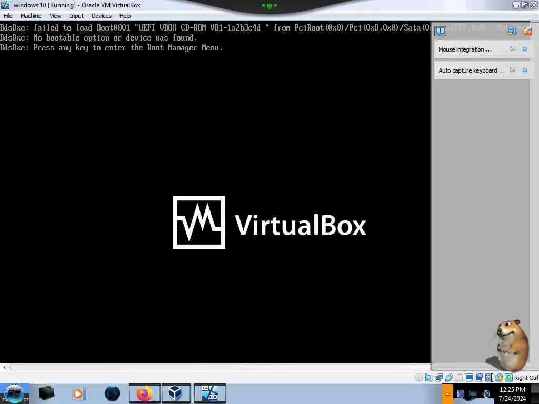
Task: Open the black box app in taskbar
Action: click(46, 393)
